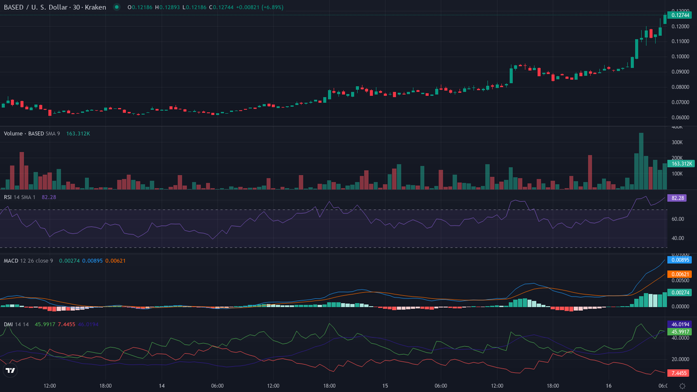
Task: Click date label 15 on time axis
Action: coord(385,386)
